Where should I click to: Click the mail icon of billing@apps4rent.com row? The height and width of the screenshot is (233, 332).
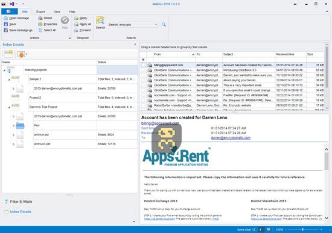coord(150,65)
